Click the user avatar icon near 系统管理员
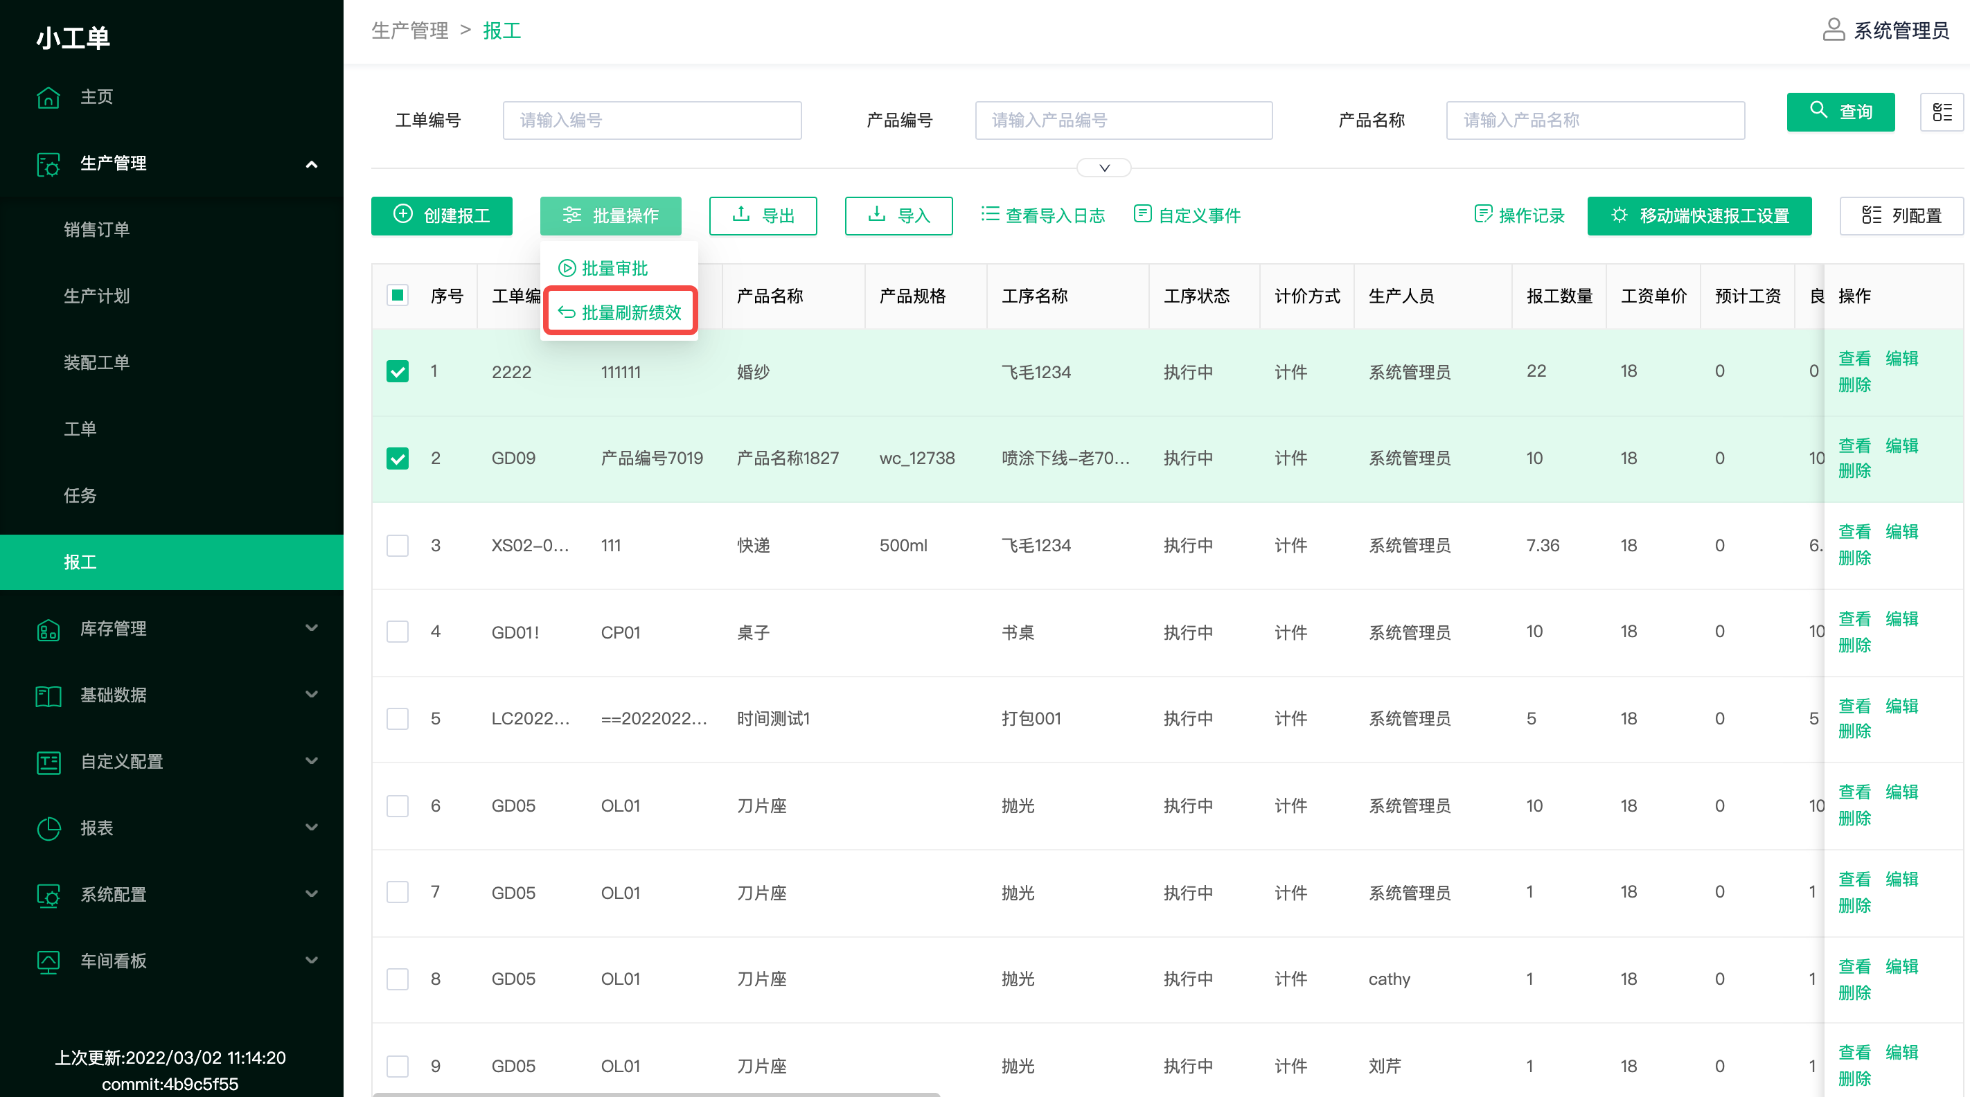 (1833, 30)
